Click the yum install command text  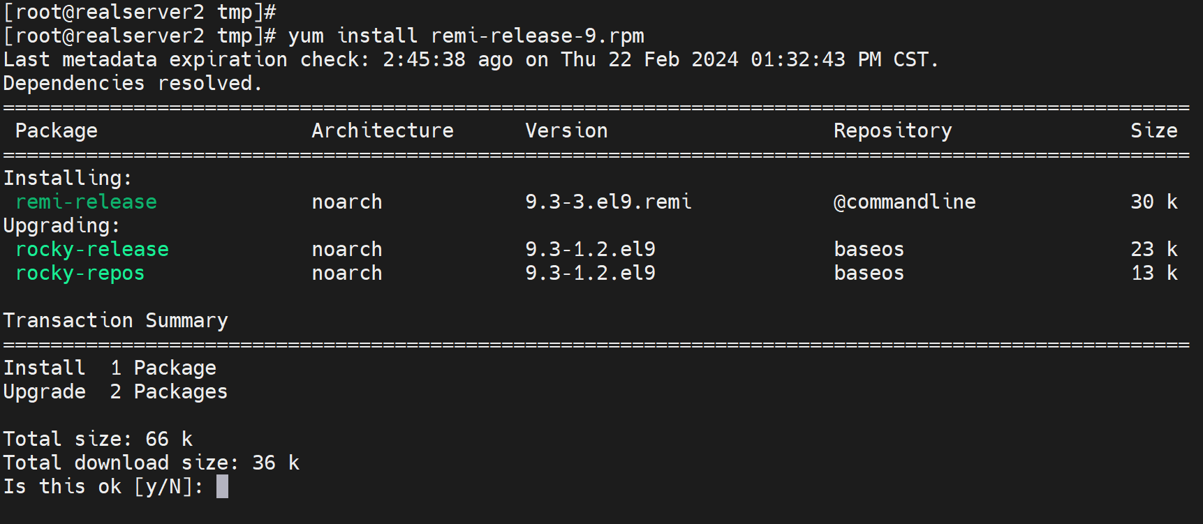pyautogui.click(x=466, y=36)
